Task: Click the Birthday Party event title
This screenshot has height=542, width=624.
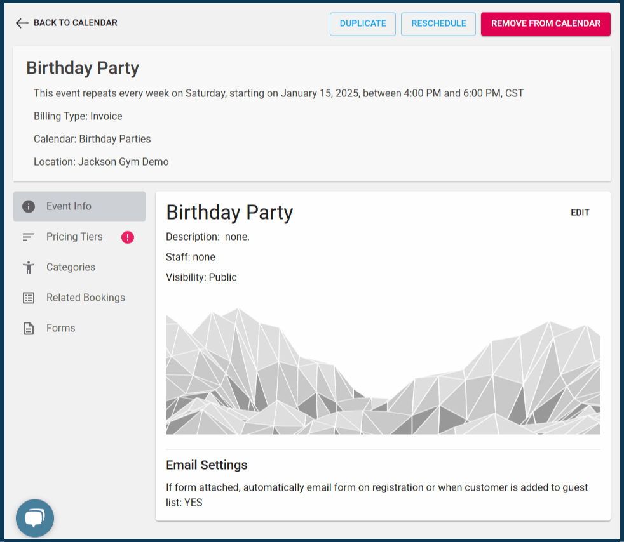Action: point(82,68)
